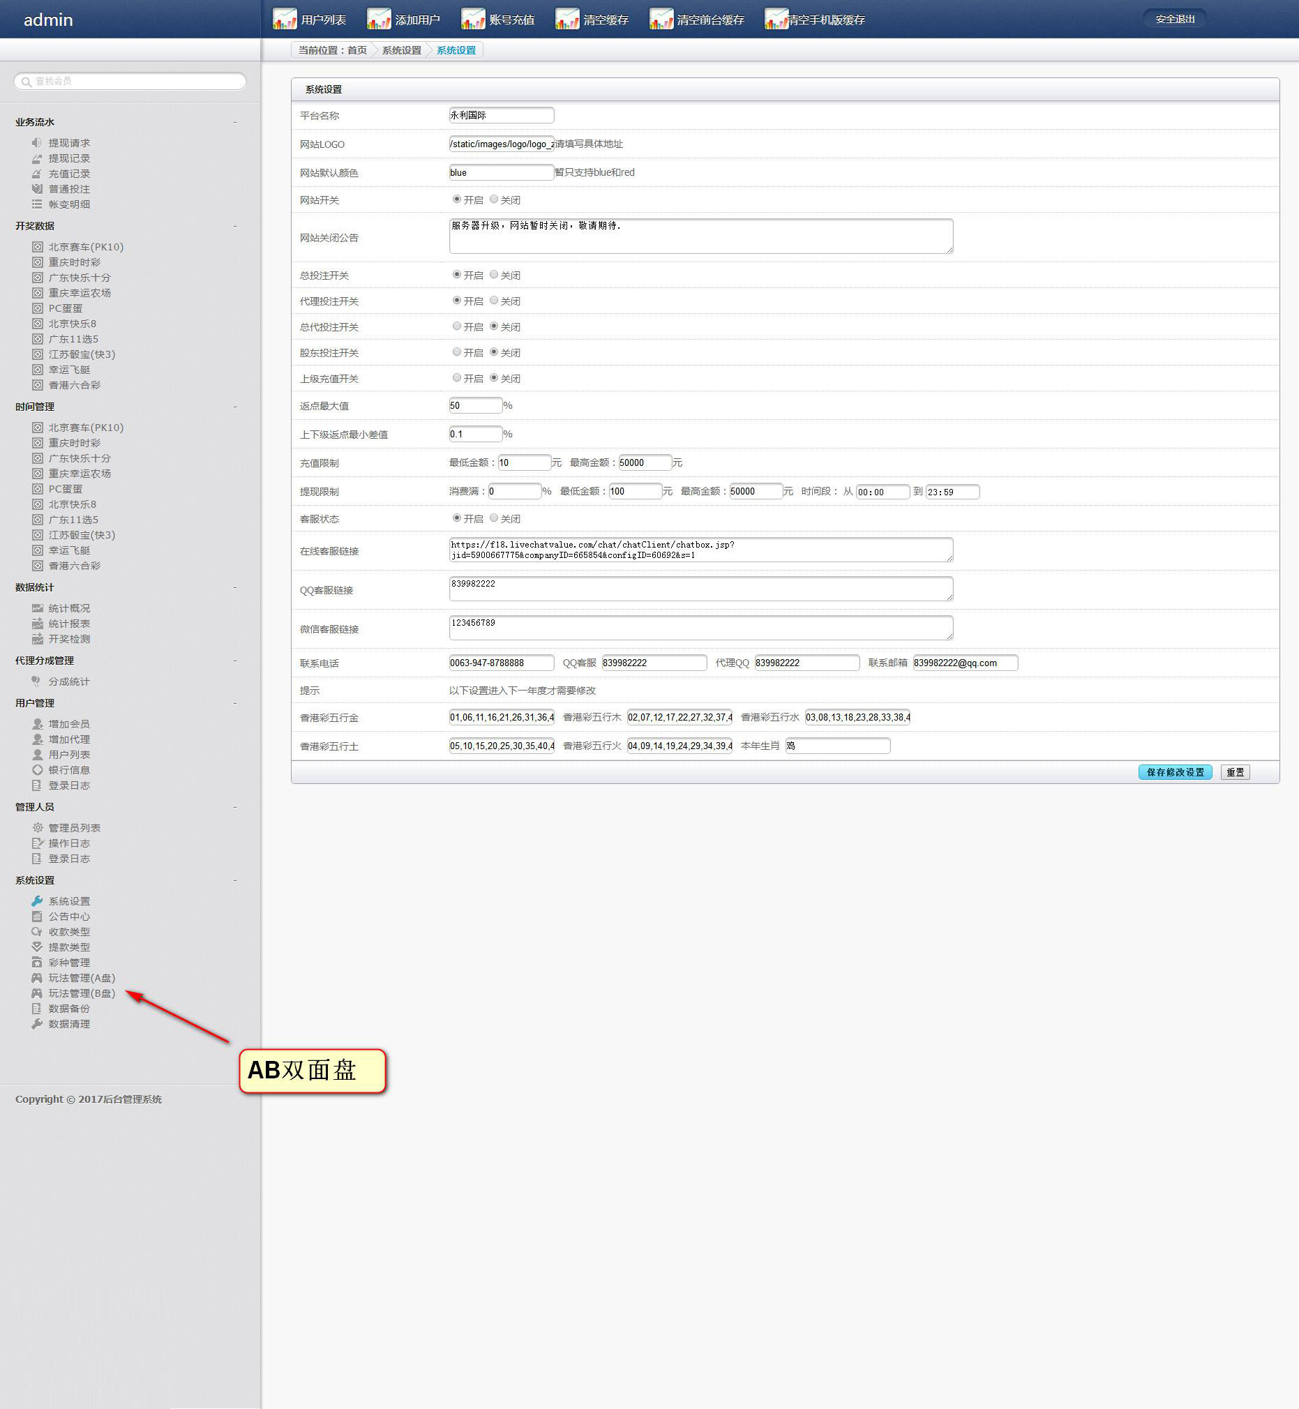Set 网站开关 to 关闭
Screen dimensions: 1299x1409
[494, 199]
